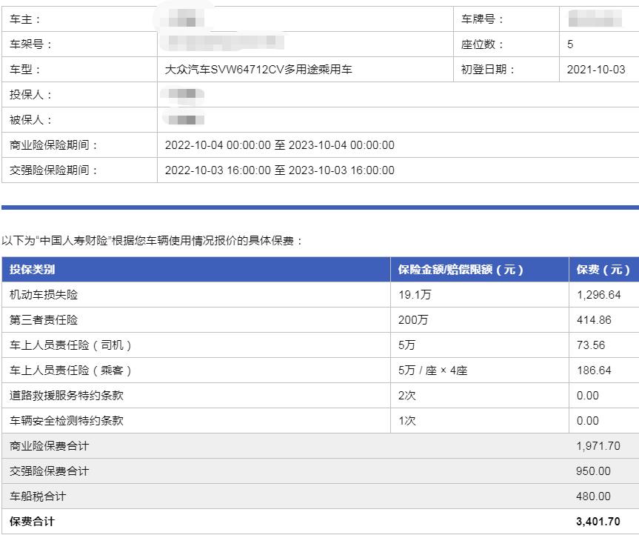Screen dimensions: 639x535
Task: Click the 车型 label
Action: pos(25,70)
